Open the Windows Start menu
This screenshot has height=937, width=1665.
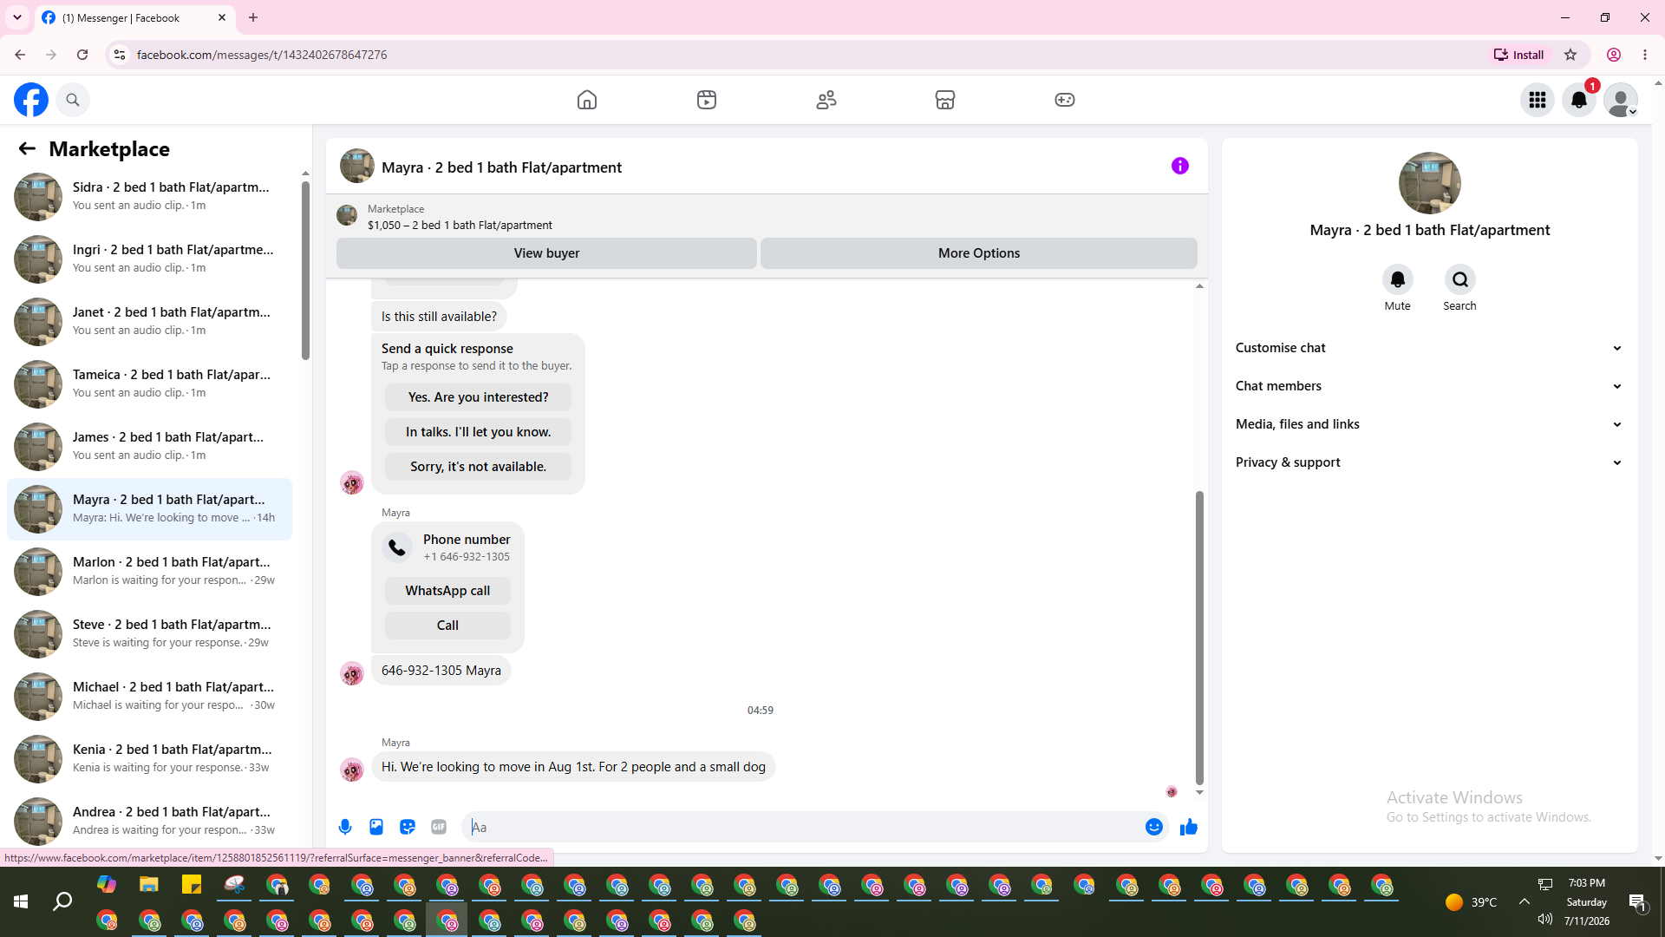coord(21,902)
